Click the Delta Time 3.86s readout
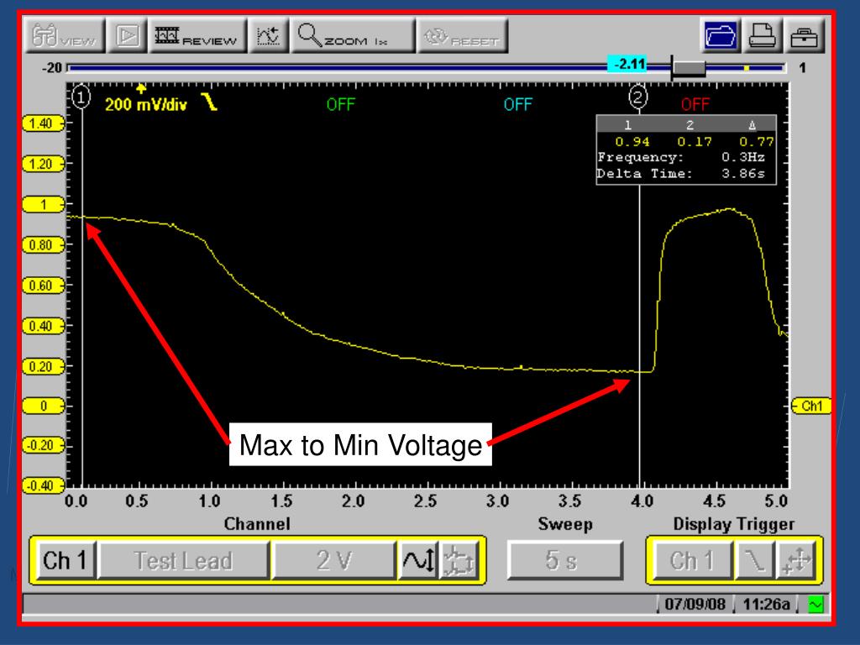 click(x=680, y=174)
